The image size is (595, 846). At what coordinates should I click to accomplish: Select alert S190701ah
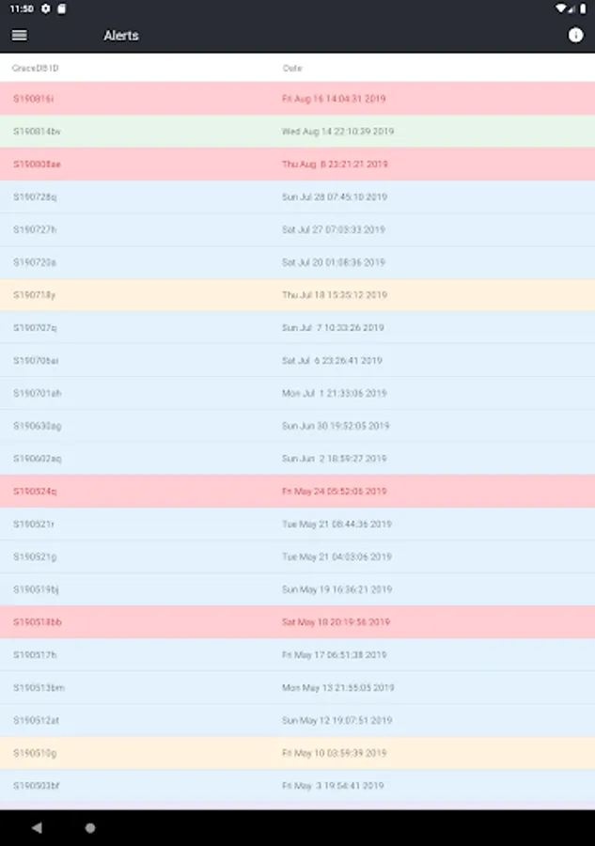297,393
